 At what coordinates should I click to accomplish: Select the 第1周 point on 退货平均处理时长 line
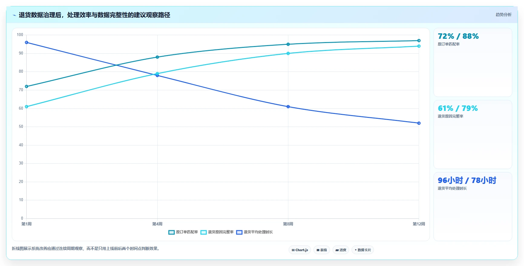[27, 42]
